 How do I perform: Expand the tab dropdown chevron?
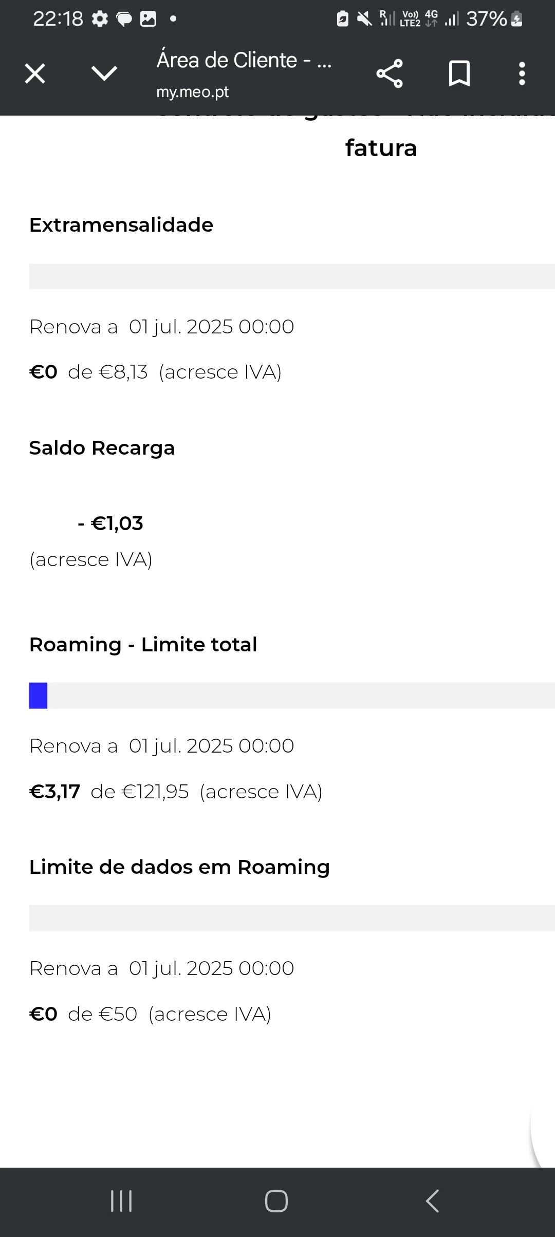(104, 73)
